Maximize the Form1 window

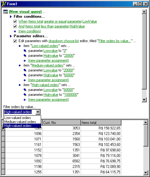pyautogui.click(x=140, y=4)
